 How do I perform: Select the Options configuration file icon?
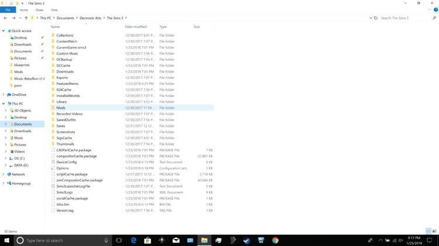click(53, 168)
